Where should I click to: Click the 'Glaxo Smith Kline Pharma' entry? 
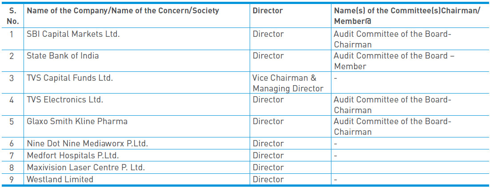77,121
